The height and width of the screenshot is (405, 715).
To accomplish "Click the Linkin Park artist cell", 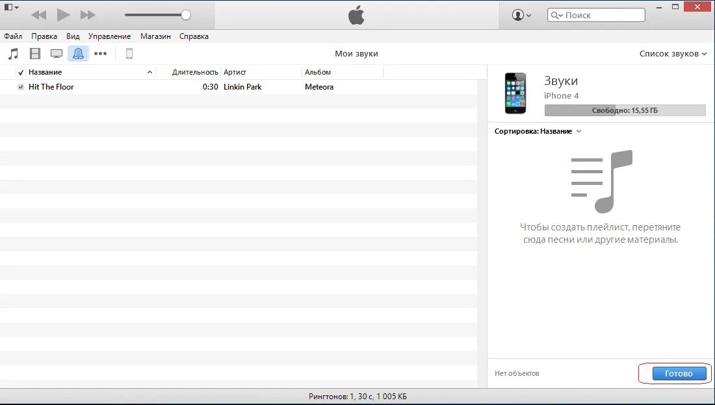I will point(242,87).
